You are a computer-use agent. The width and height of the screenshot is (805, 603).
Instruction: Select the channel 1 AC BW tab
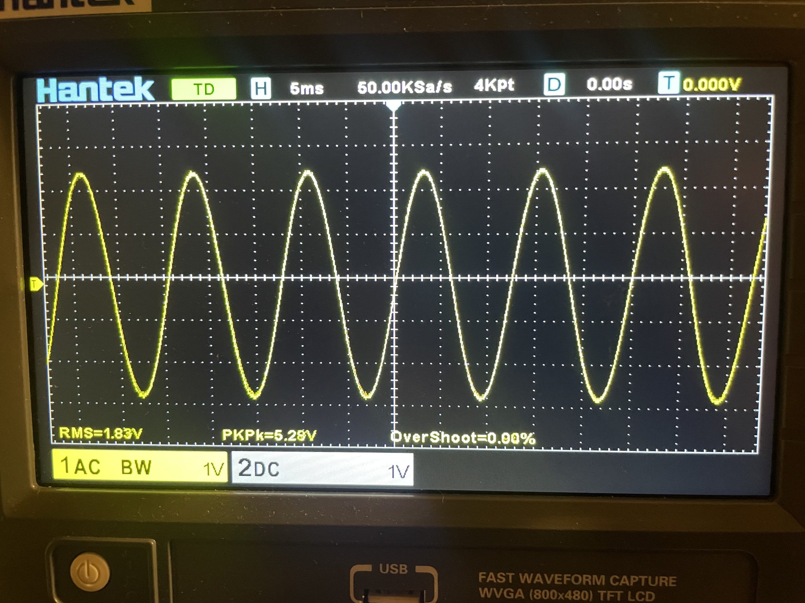(x=140, y=466)
